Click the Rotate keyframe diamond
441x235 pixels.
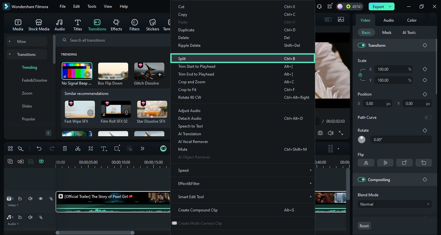point(425,130)
